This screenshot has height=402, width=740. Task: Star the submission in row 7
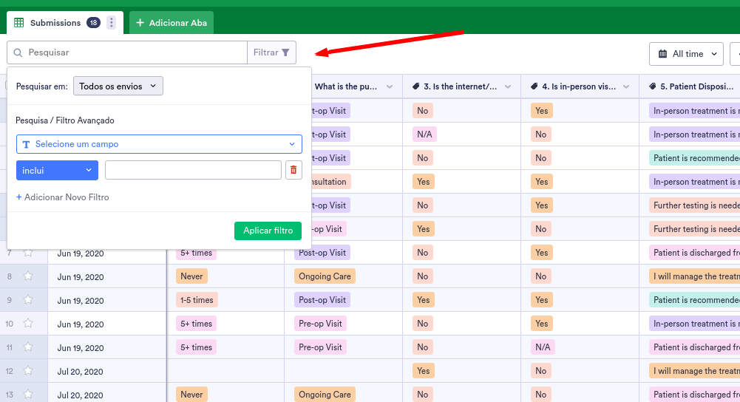pyautogui.click(x=28, y=253)
